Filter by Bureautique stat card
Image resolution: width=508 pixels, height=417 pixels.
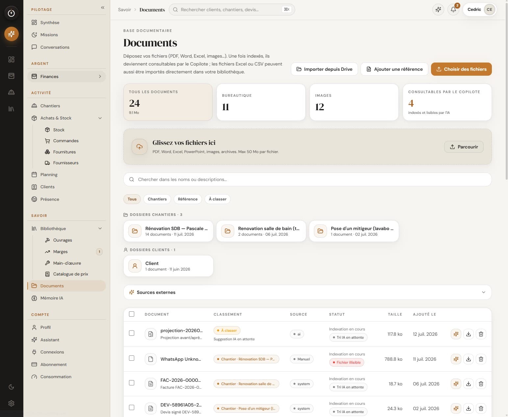pos(261,102)
